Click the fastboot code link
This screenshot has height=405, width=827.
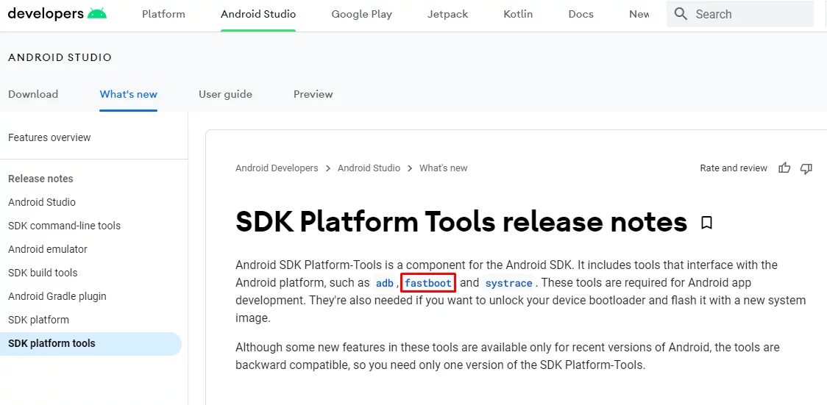(428, 283)
